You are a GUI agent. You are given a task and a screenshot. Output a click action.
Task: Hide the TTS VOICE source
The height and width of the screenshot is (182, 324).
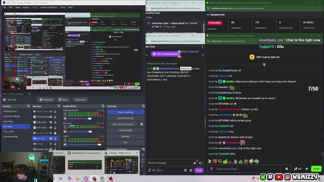click(x=51, y=117)
